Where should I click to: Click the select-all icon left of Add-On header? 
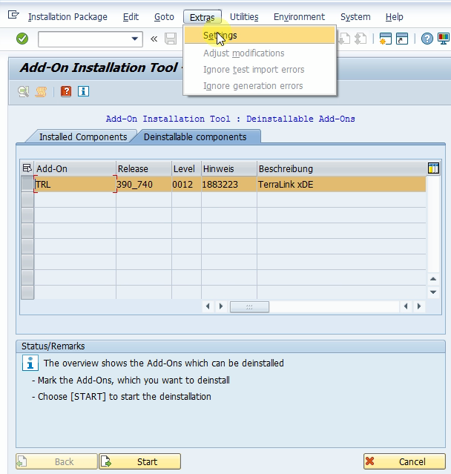(x=27, y=168)
